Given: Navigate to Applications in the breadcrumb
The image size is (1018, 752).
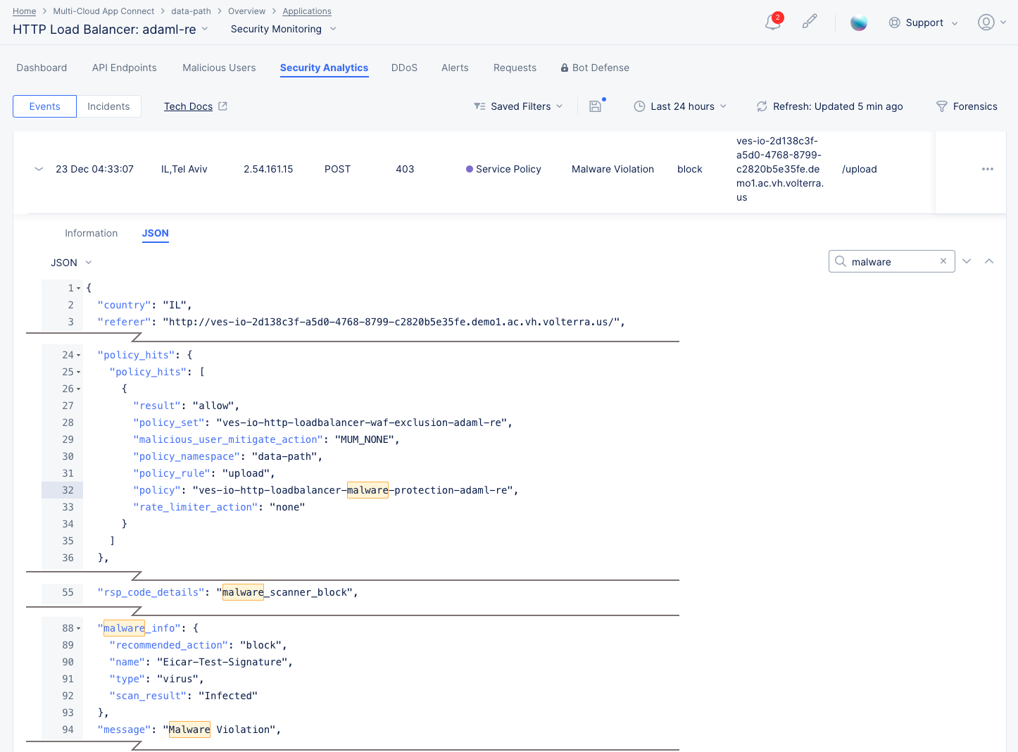Looking at the screenshot, I should pyautogui.click(x=307, y=11).
